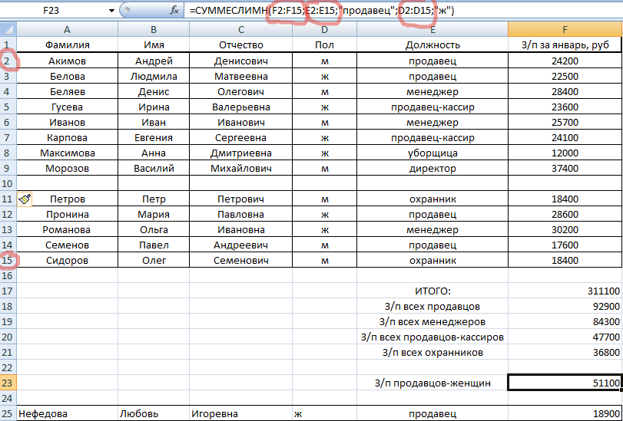This screenshot has width=623, height=421.
Task: Select row 15 header
Action: point(8,261)
